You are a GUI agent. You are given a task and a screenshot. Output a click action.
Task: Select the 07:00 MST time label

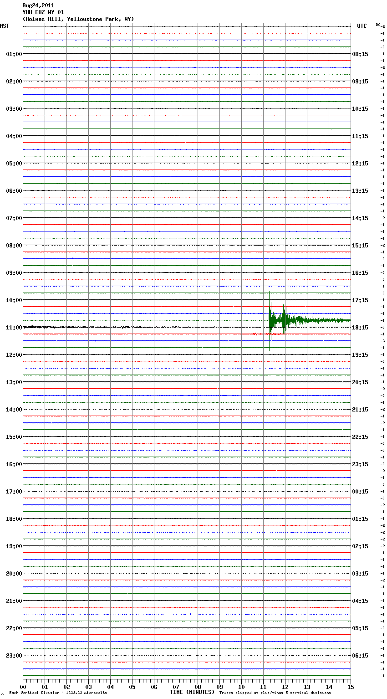click(14, 218)
